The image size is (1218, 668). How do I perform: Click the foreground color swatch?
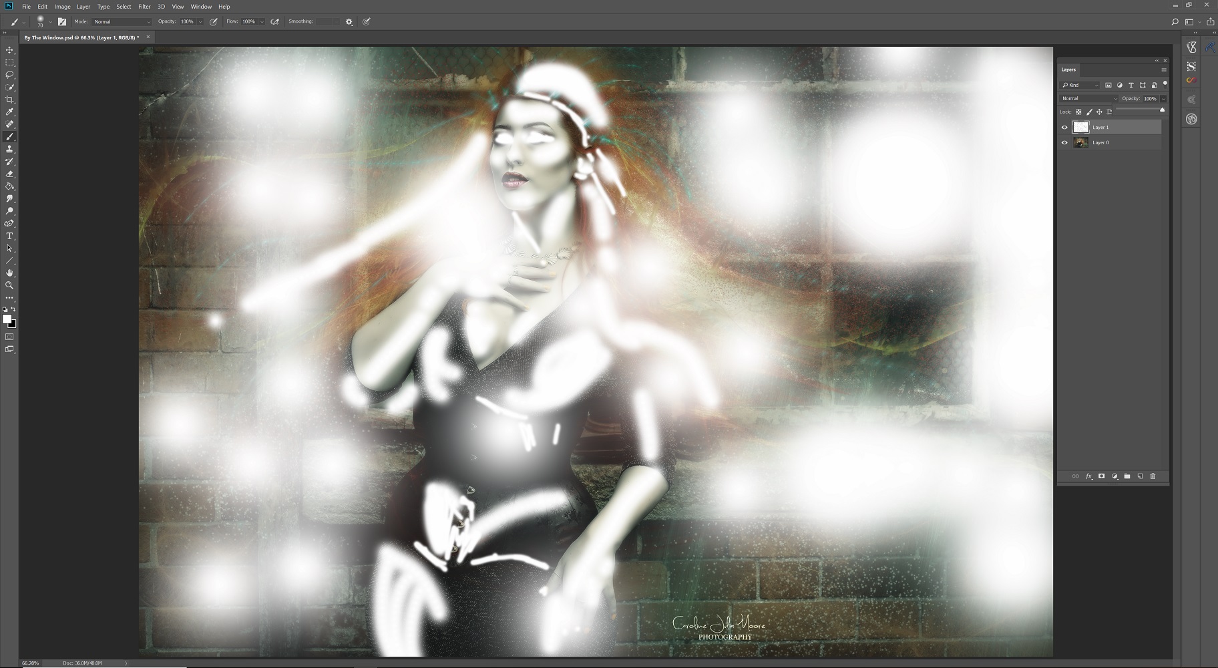coord(7,319)
